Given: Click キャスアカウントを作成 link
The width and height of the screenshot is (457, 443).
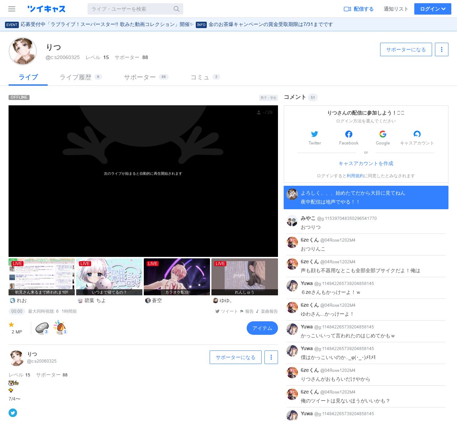Looking at the screenshot, I should point(366,164).
